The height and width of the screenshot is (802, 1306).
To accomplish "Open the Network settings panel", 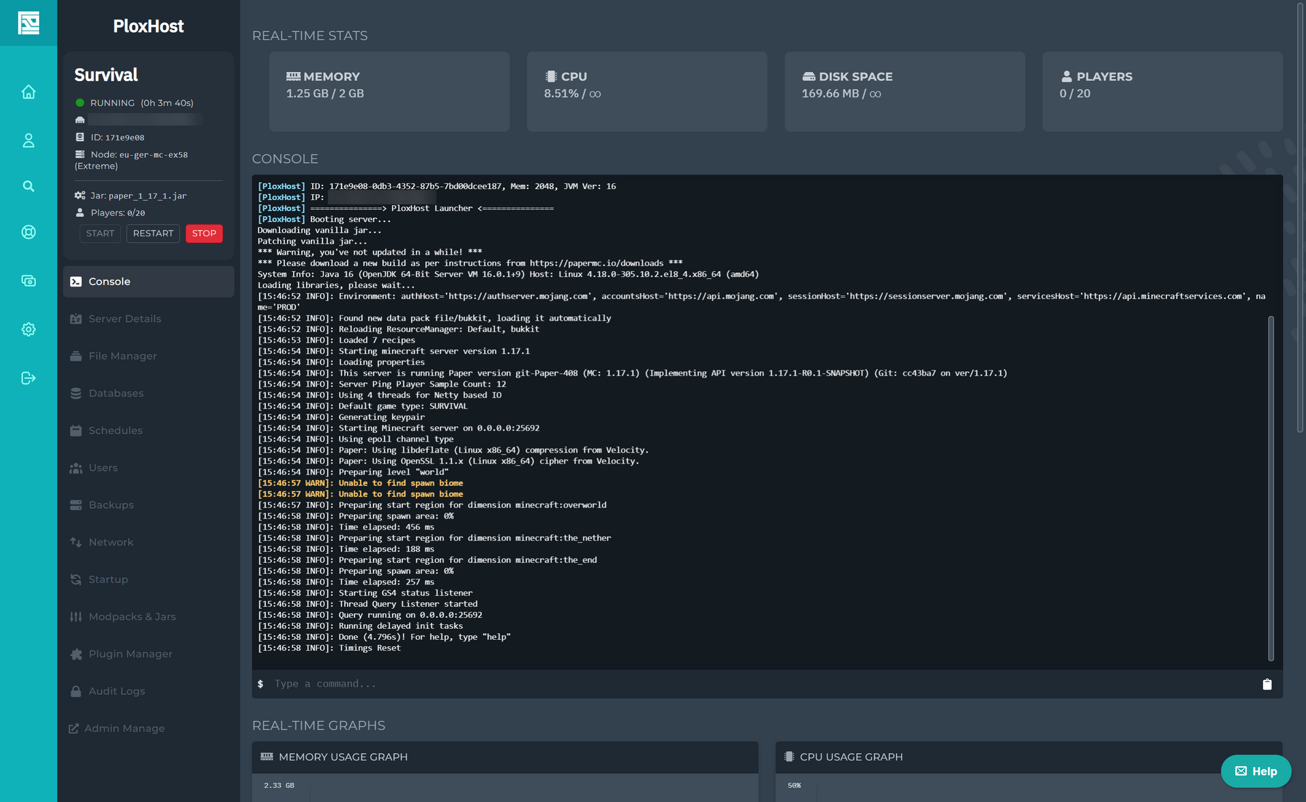I will coord(111,541).
